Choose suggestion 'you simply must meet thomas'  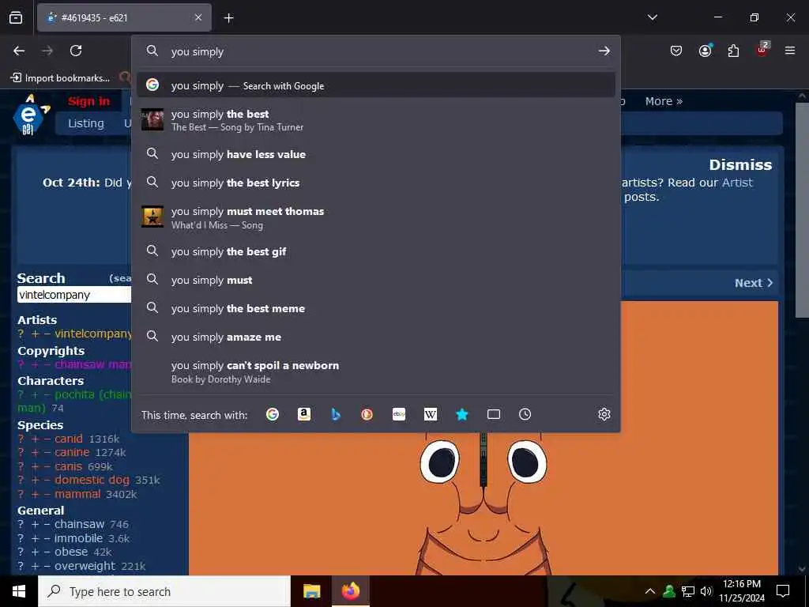coord(375,217)
